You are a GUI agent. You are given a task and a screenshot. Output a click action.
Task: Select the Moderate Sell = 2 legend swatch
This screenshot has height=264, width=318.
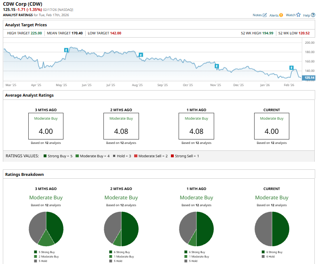click(136, 156)
